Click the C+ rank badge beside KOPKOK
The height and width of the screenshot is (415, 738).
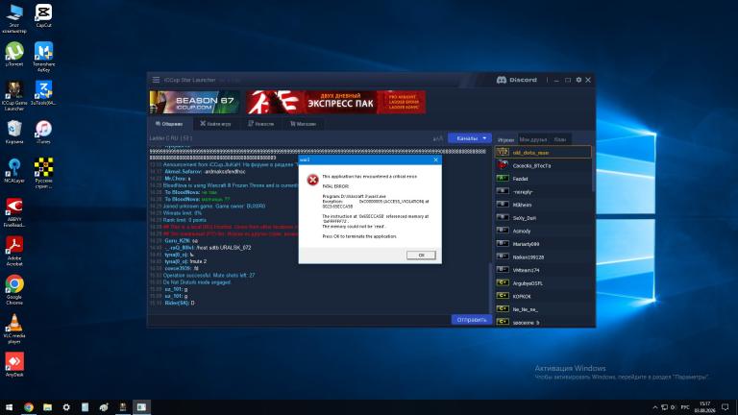click(503, 296)
